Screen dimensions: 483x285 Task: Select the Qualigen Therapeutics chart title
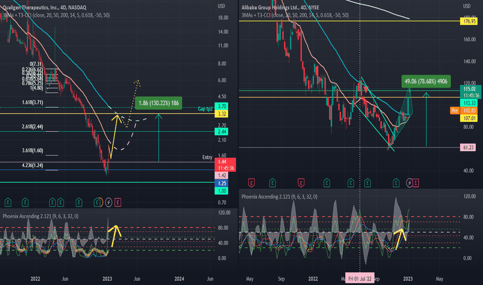coord(45,7)
